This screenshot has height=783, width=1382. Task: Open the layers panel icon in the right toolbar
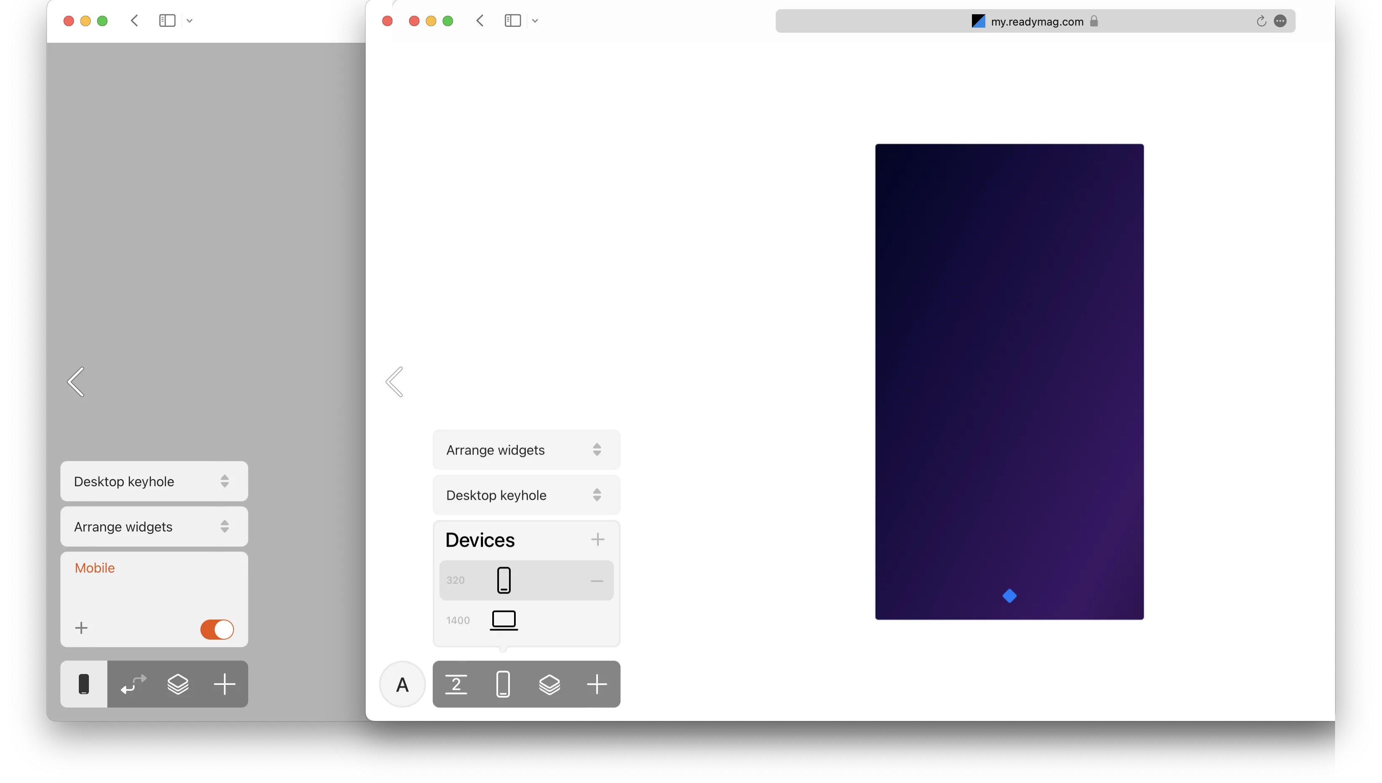pyautogui.click(x=550, y=684)
